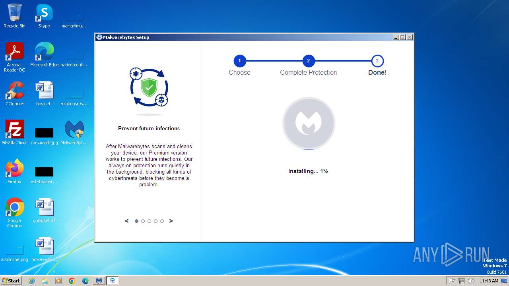Select the patientcont desktop file

74,58
